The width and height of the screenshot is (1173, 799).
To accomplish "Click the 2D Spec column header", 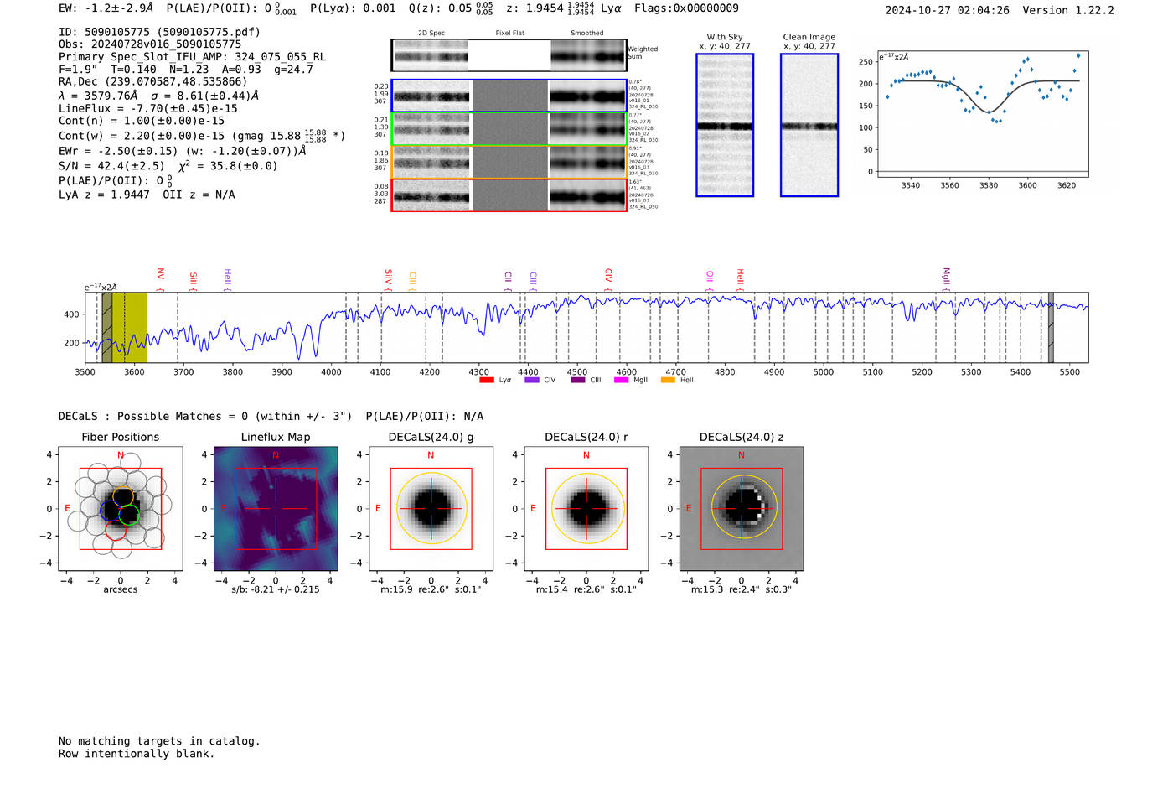I will [x=431, y=34].
